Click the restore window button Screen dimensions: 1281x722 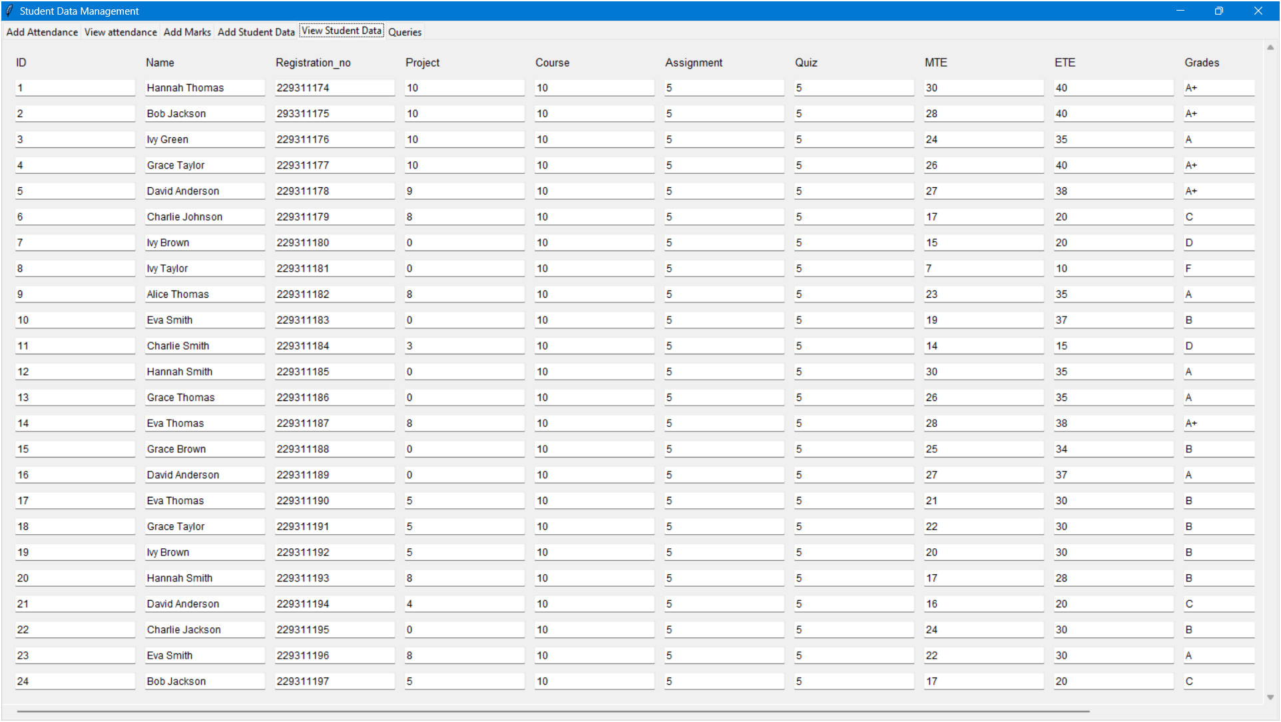[1218, 11]
